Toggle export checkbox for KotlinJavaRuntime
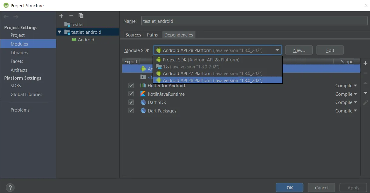Viewport: 370px width, 193px height. (131, 94)
